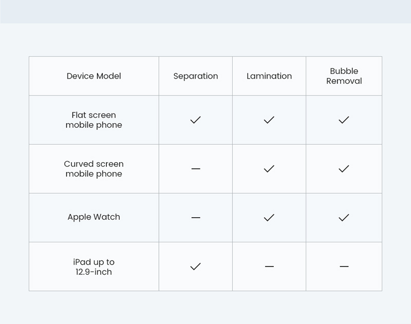Image resolution: width=411 pixels, height=324 pixels.
Task: Click the iPad Separation checkmark
Action: tap(196, 266)
